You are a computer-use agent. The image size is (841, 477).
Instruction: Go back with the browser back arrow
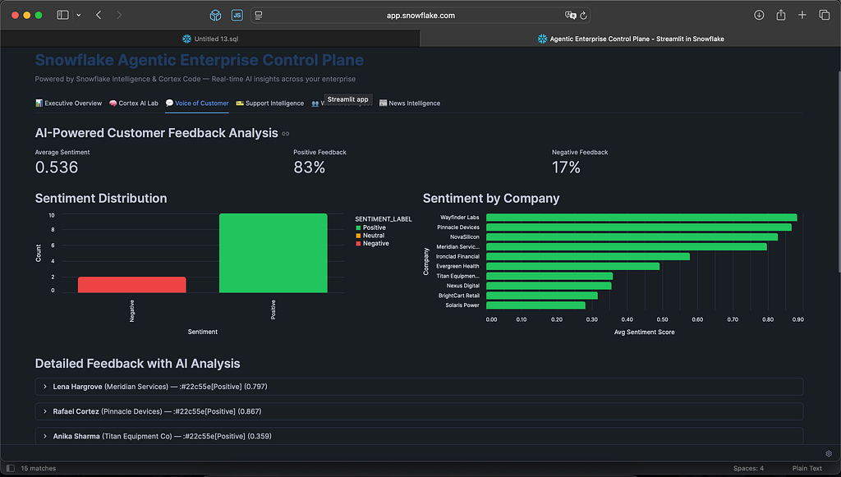(99, 15)
